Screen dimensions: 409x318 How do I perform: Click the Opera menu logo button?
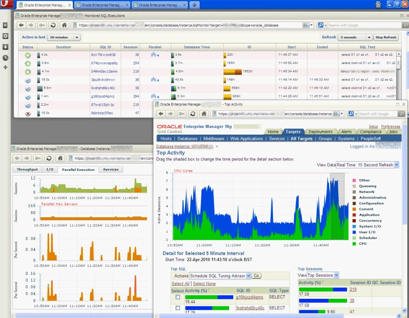(x=6, y=5)
